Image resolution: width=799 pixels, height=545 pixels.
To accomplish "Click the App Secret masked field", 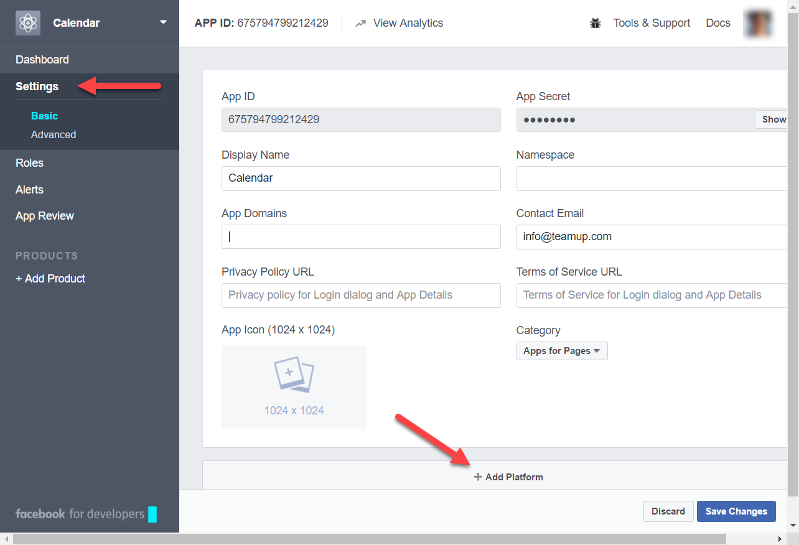I will [x=635, y=119].
